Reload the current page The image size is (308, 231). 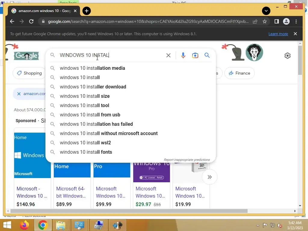tap(31, 21)
